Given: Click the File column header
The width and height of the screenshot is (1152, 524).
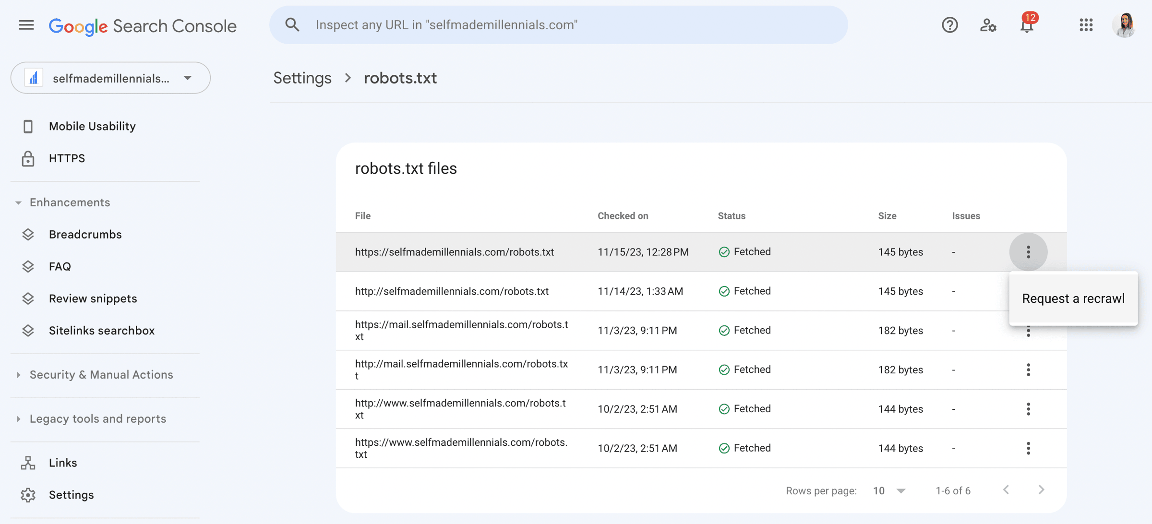Looking at the screenshot, I should [363, 216].
